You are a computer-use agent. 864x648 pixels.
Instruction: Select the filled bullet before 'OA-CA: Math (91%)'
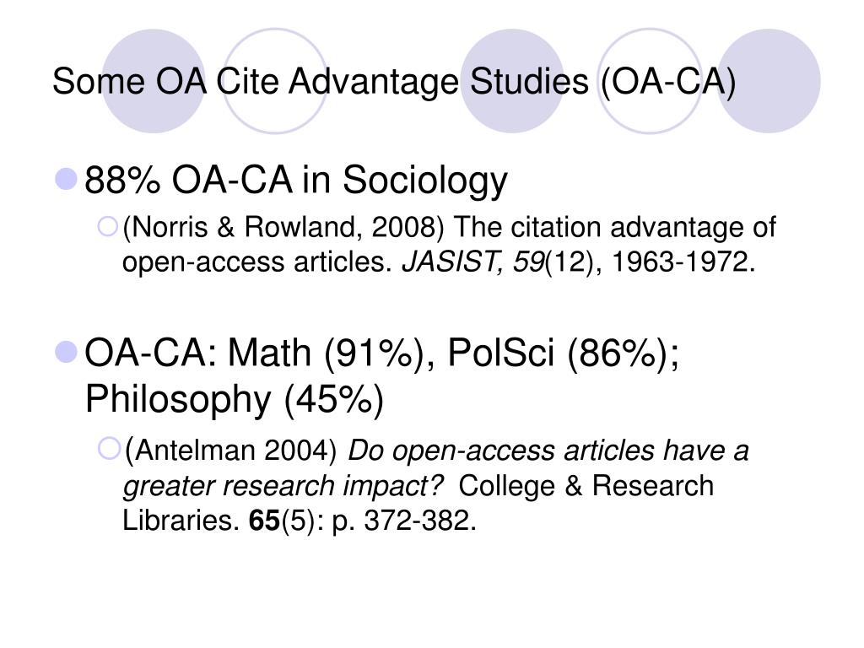[x=67, y=352]
